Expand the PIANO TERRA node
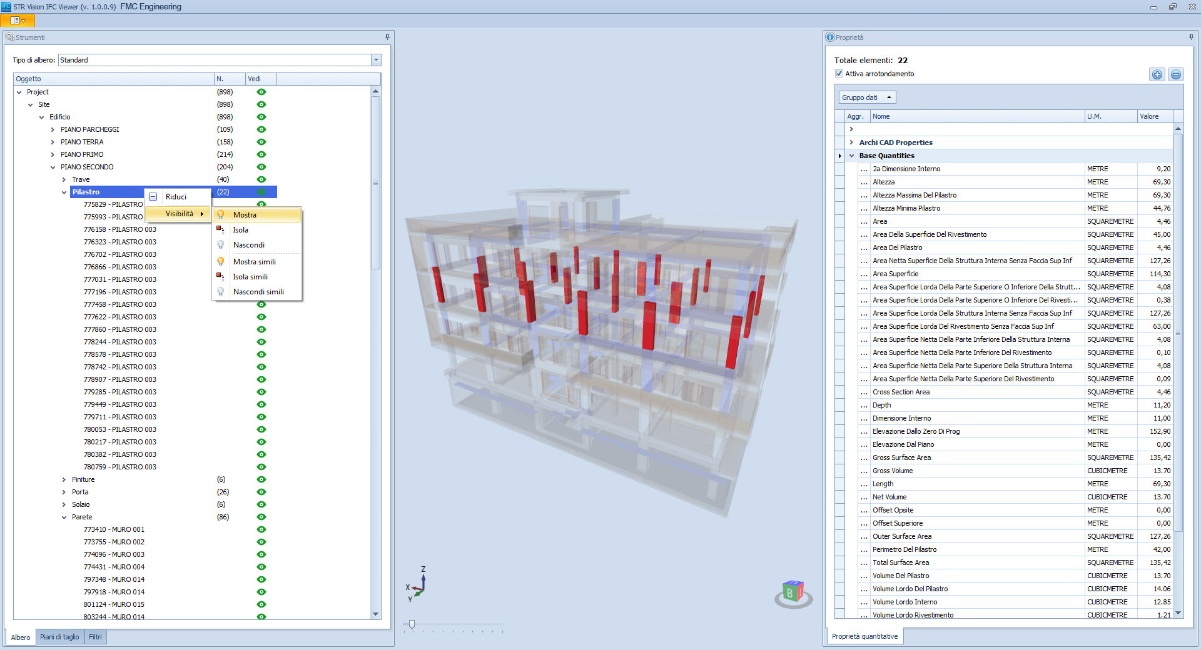1201x650 pixels. (x=53, y=142)
